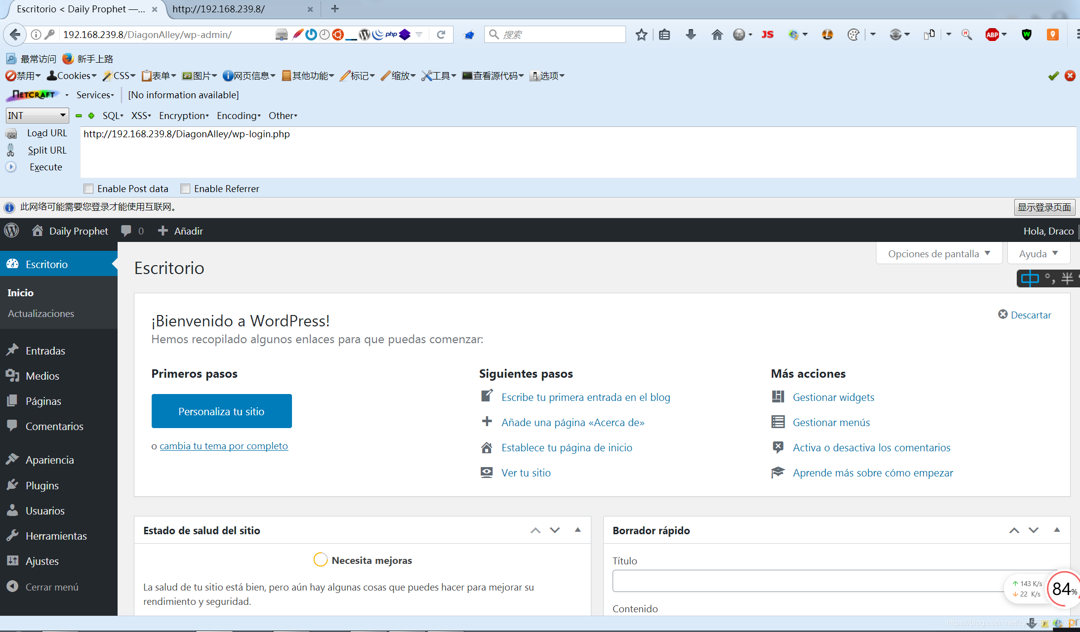Open the INT type dropdown
The height and width of the screenshot is (632, 1080).
[37, 116]
